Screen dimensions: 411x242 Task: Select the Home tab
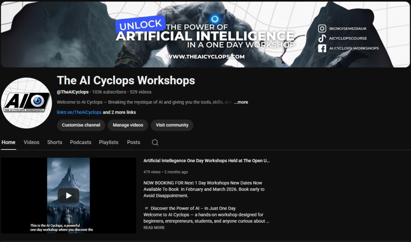8,142
